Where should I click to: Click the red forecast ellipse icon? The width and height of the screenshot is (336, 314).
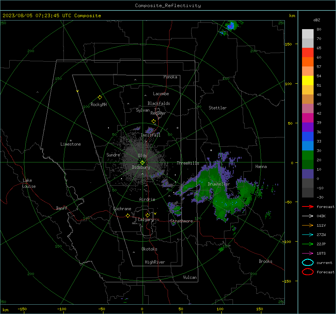tap(308, 272)
